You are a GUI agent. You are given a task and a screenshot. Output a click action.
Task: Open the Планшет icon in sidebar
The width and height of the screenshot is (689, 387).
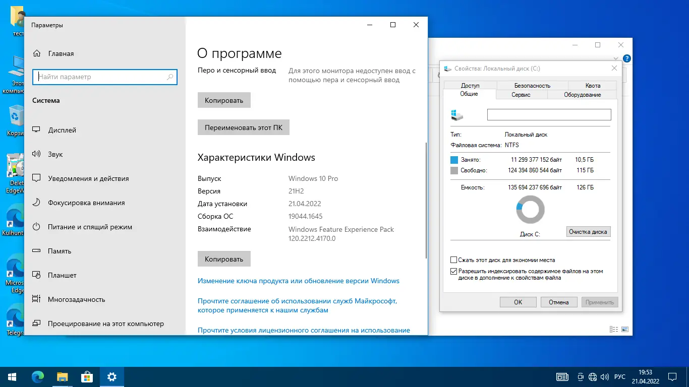pyautogui.click(x=36, y=275)
